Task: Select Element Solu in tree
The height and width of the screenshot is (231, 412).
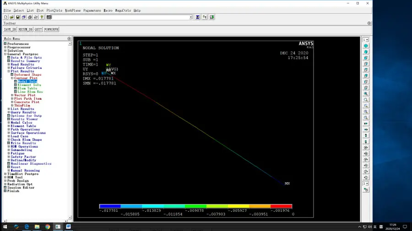Action: click(x=29, y=85)
